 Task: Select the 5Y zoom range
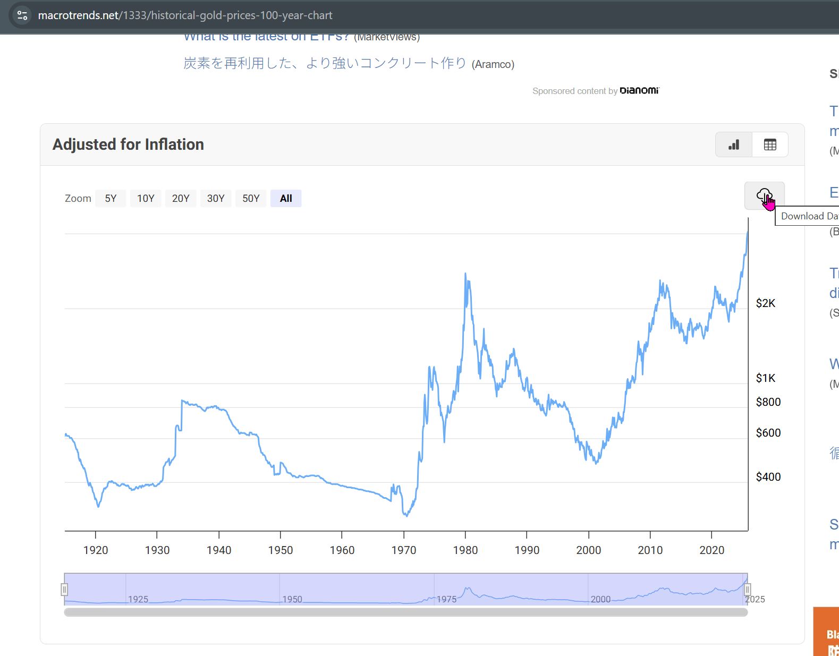[x=111, y=199]
